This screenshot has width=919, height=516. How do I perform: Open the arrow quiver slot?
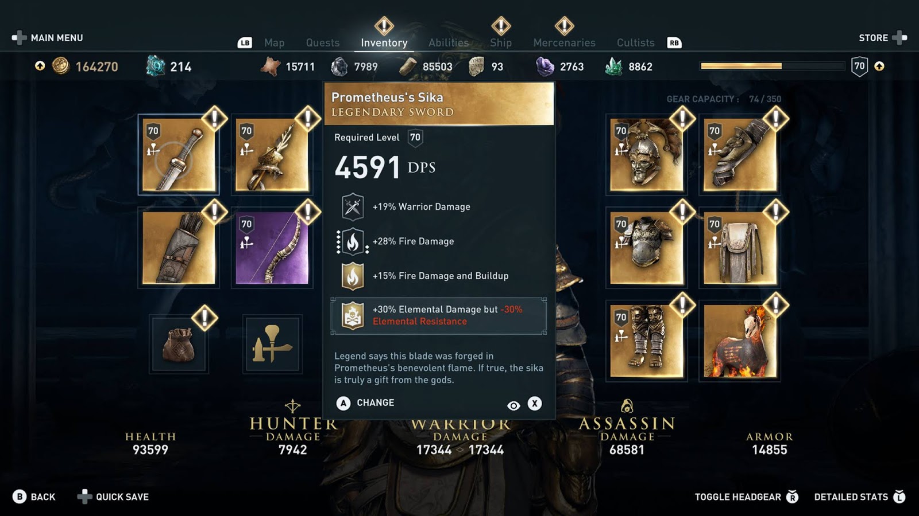[x=179, y=248]
